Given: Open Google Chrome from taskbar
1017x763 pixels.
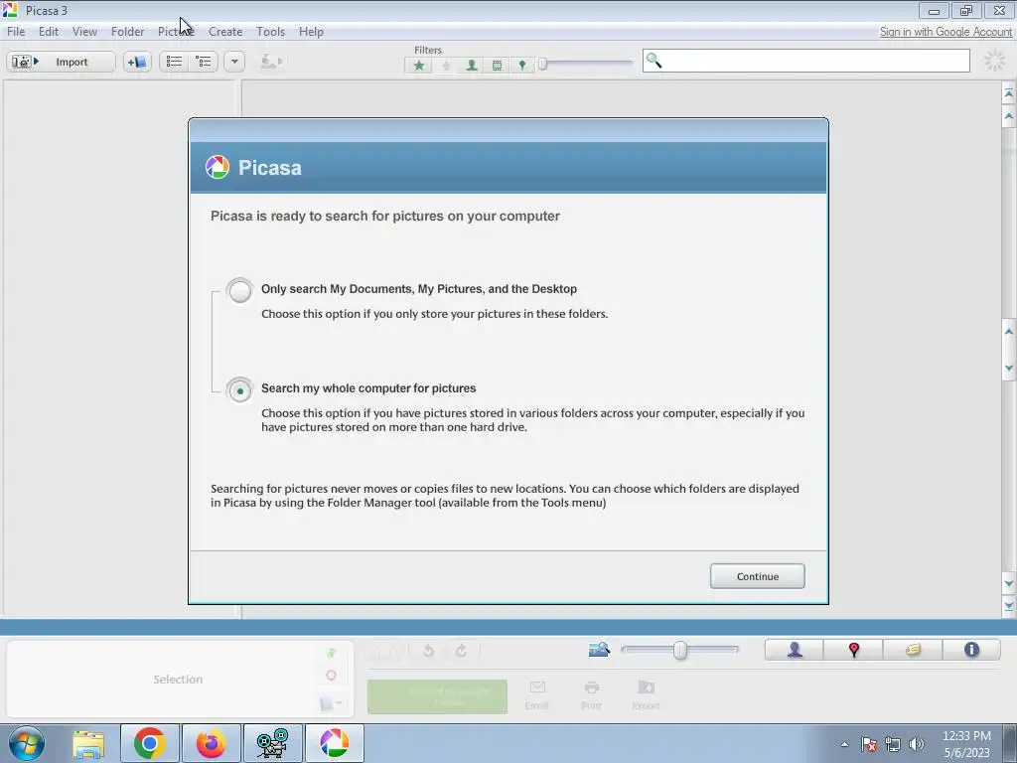Looking at the screenshot, I should [x=149, y=743].
